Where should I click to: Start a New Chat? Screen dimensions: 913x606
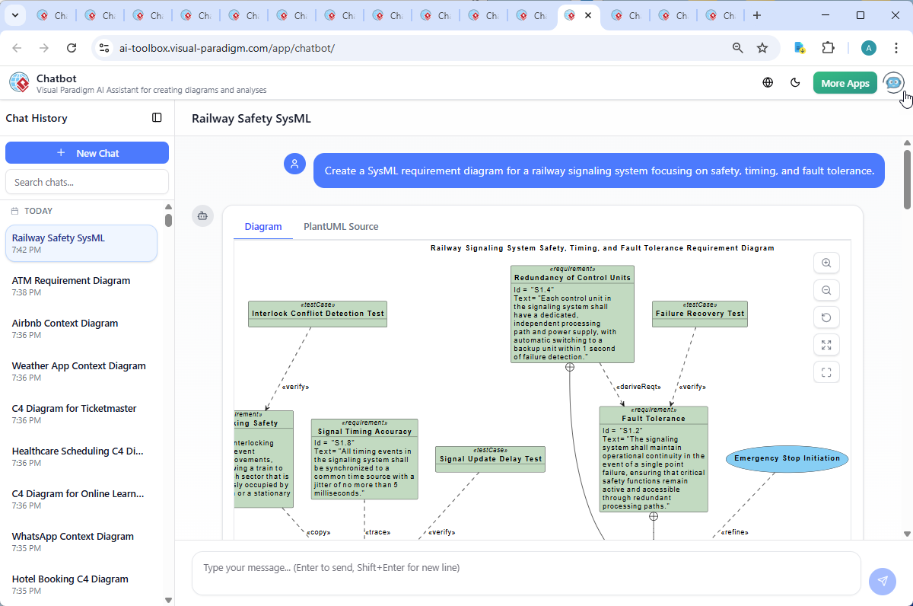87,152
